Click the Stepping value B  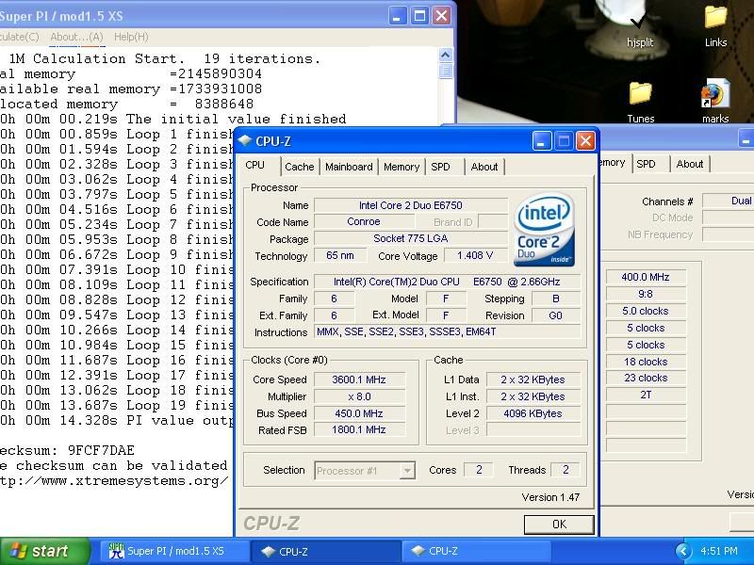coord(555,299)
